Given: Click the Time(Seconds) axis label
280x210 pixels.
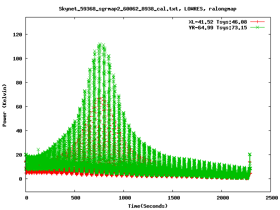Looking at the screenshot, I should pos(148,206).
